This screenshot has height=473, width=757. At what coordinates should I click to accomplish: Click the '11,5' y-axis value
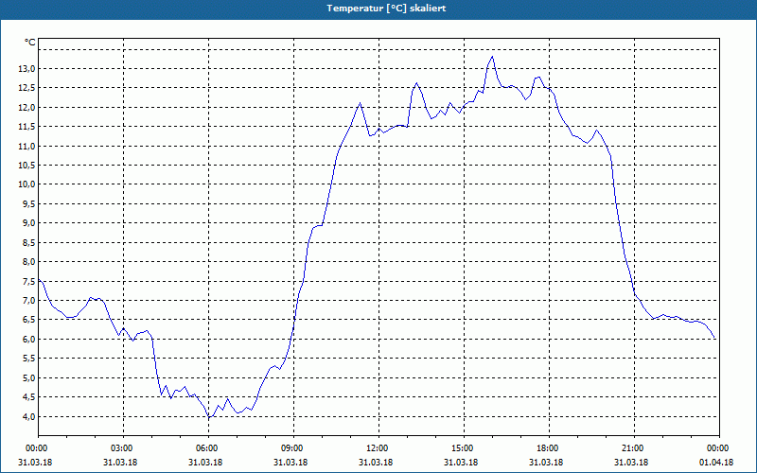pos(26,127)
